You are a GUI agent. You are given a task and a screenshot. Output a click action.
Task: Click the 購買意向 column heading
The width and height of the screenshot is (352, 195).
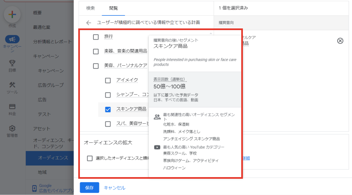[x=226, y=23]
